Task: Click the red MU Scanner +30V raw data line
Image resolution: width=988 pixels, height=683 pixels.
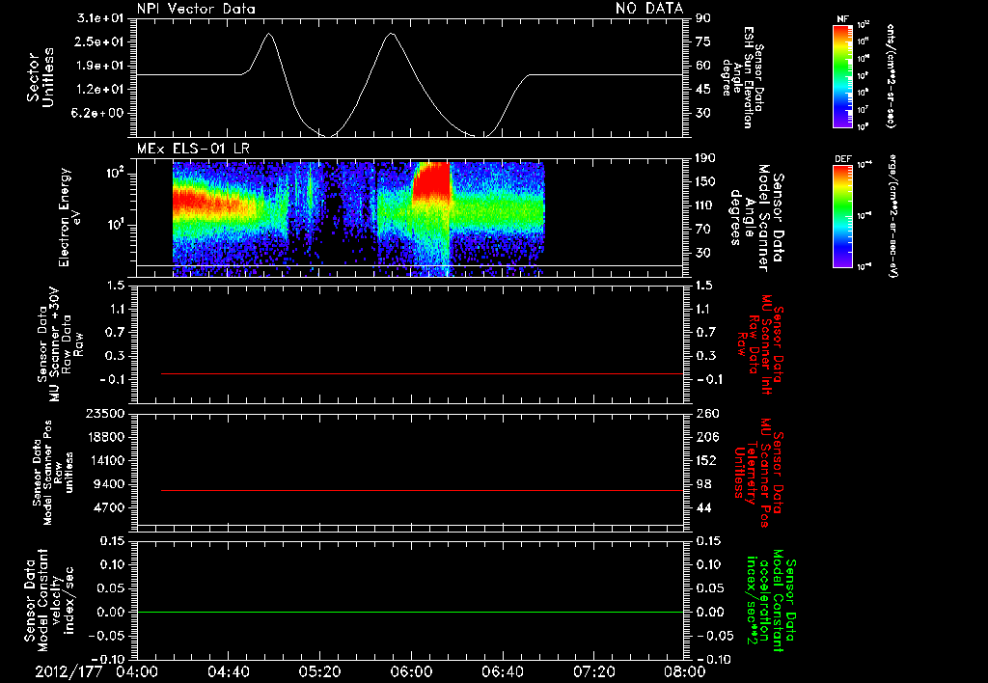Action: pos(423,373)
